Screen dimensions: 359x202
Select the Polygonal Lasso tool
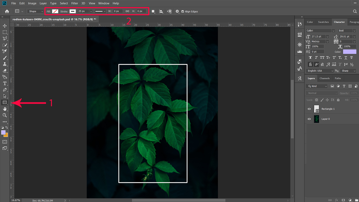tap(5, 38)
